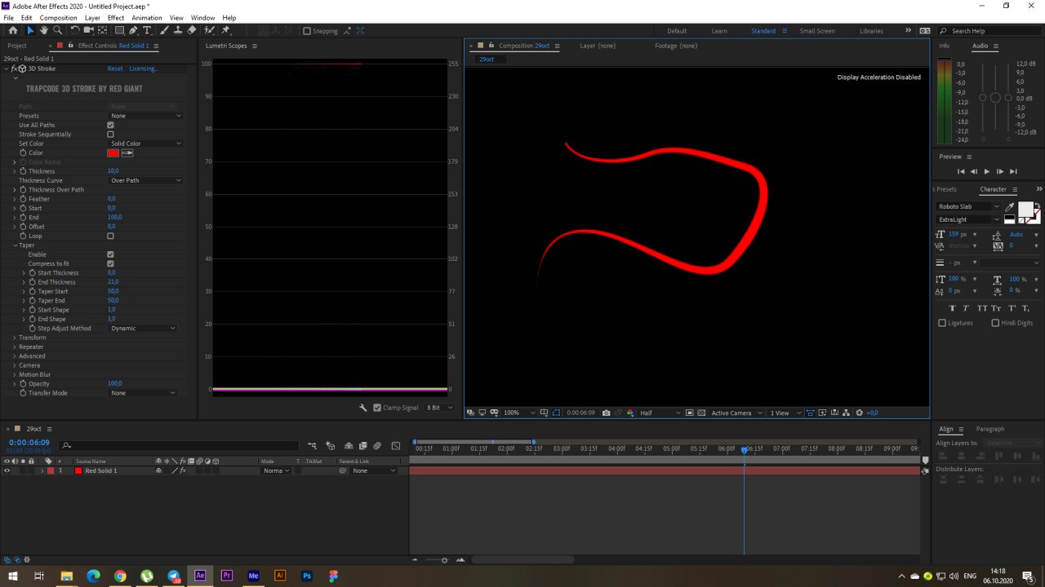Select the Selection arrow tool
Image resolution: width=1045 pixels, height=587 pixels.
(x=31, y=30)
